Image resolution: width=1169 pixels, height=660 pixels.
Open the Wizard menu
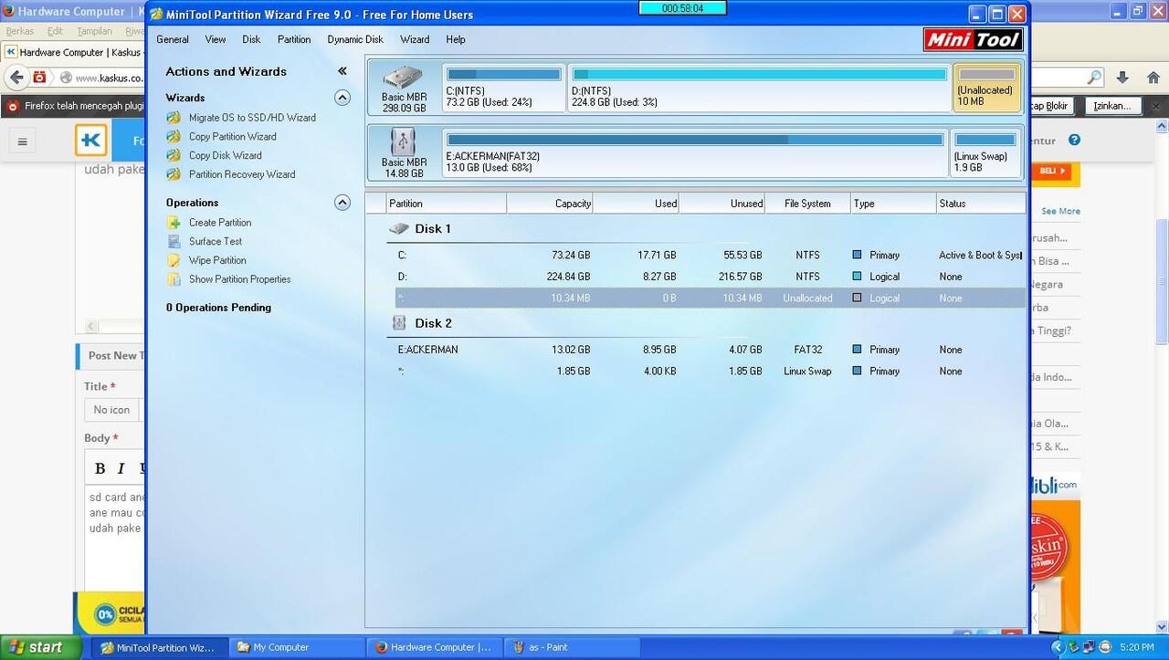point(415,39)
